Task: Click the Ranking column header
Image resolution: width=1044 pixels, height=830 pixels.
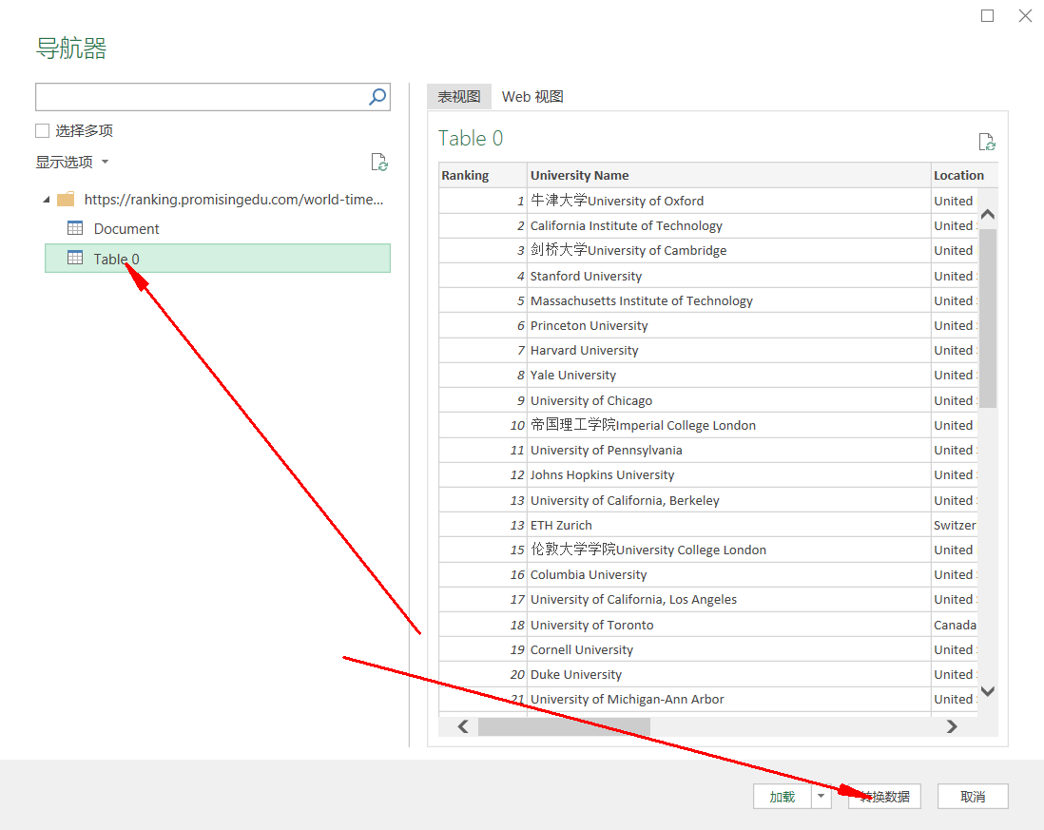Action: click(x=483, y=175)
